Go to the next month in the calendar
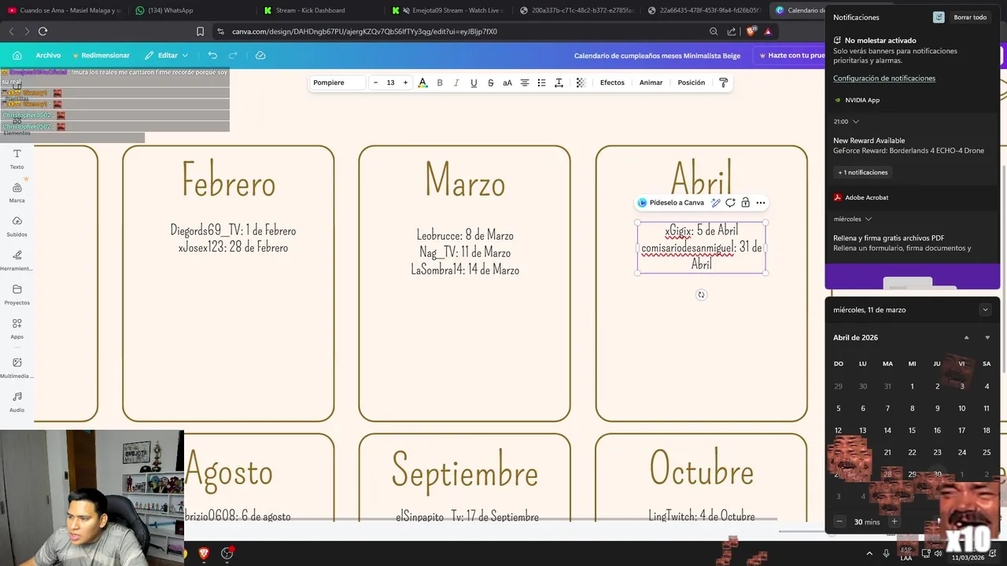 (987, 338)
